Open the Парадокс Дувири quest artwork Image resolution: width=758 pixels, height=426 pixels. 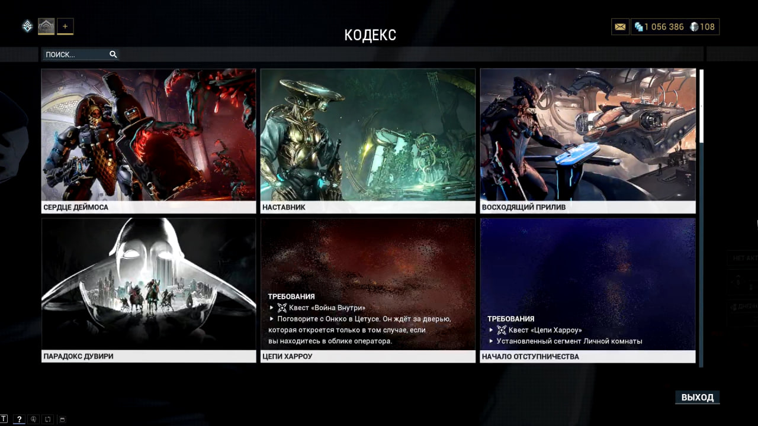[149, 284]
